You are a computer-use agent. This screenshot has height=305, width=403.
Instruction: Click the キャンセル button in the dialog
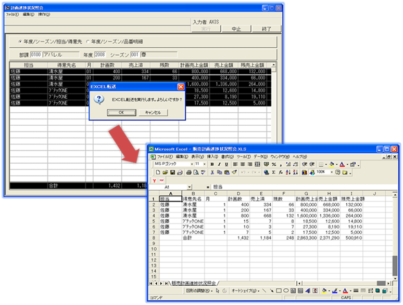click(x=153, y=112)
